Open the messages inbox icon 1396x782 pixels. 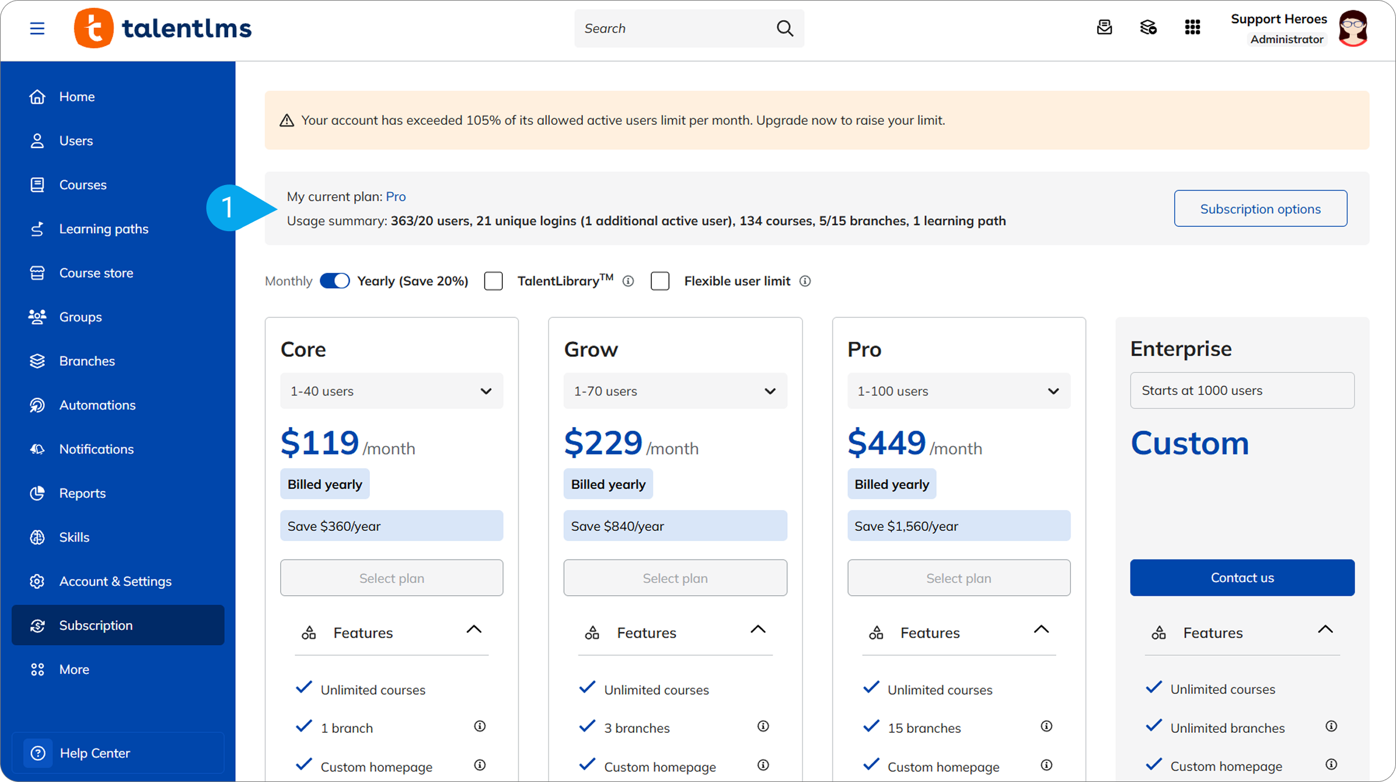click(x=1104, y=27)
